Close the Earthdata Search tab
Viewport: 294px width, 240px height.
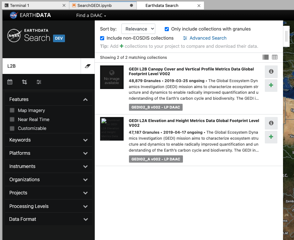pyautogui.click(x=199, y=6)
